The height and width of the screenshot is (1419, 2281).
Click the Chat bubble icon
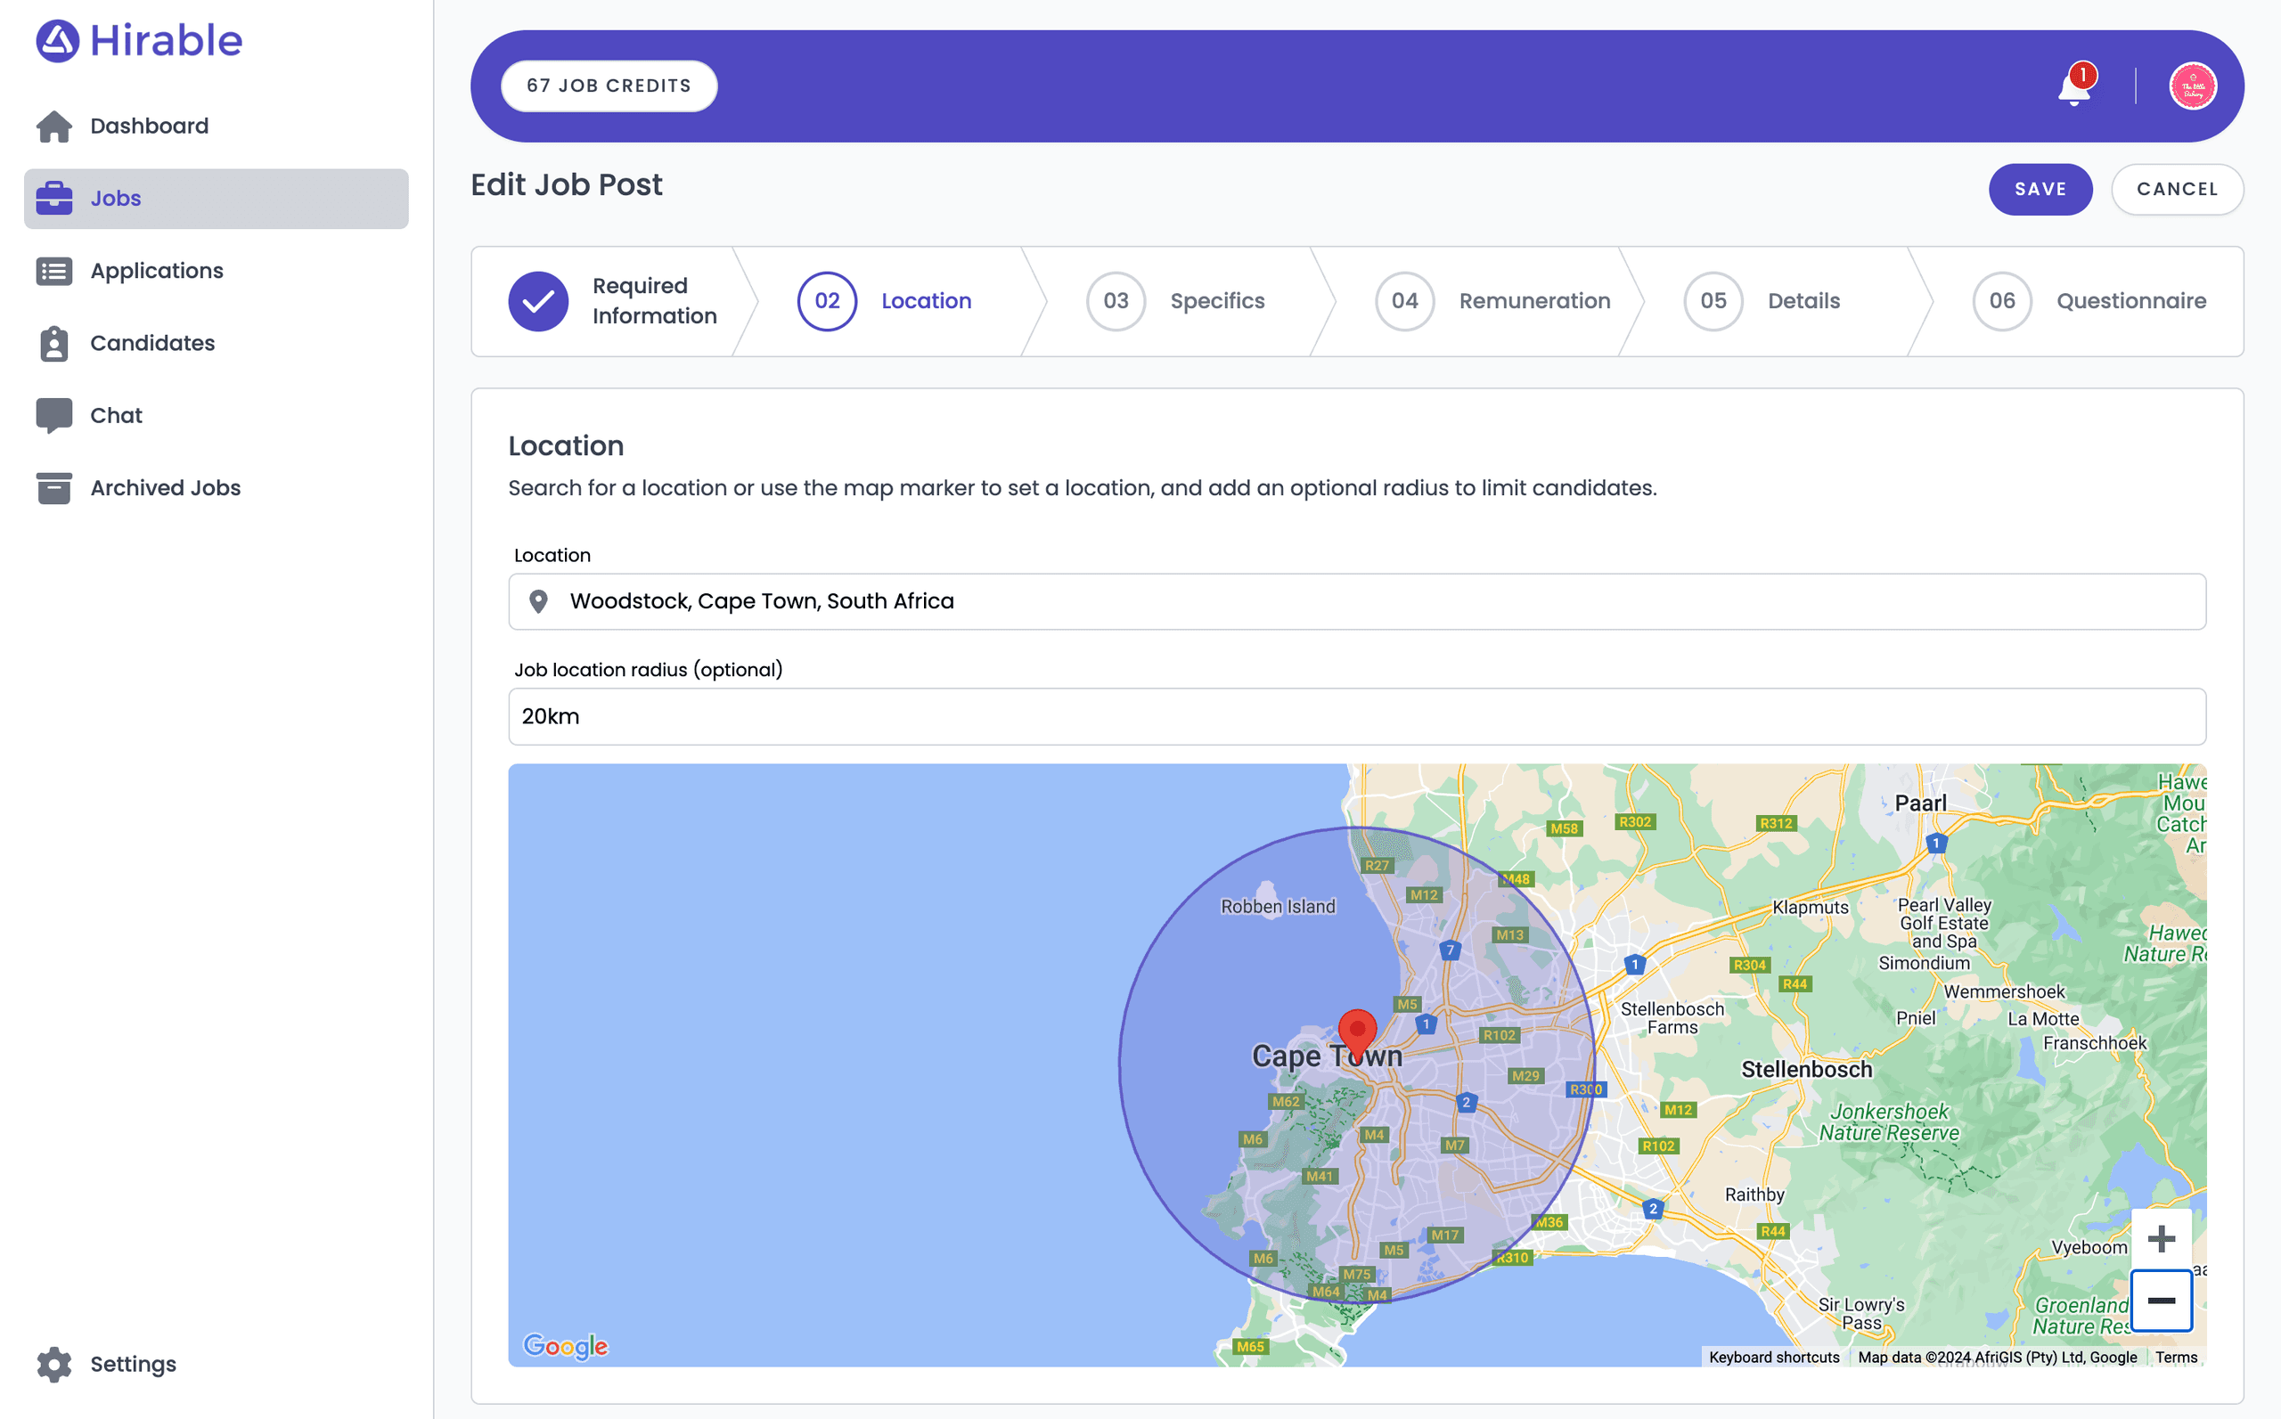point(53,416)
